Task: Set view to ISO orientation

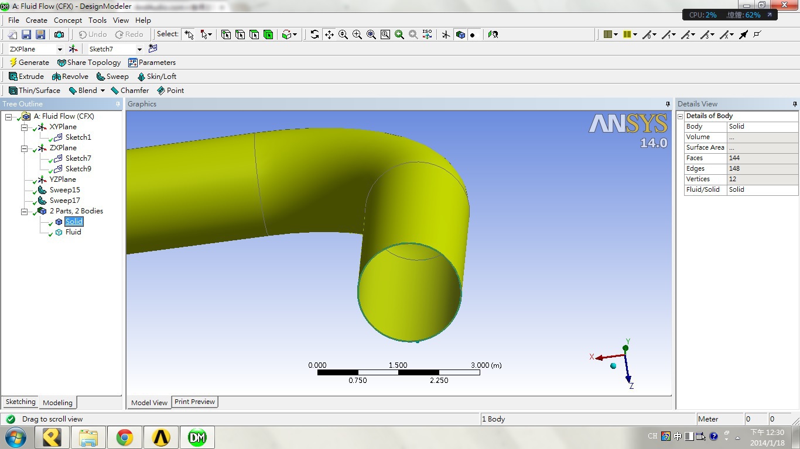Action: pyautogui.click(x=428, y=34)
